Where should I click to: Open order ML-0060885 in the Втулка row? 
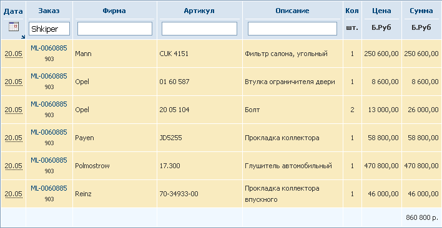click(49, 76)
